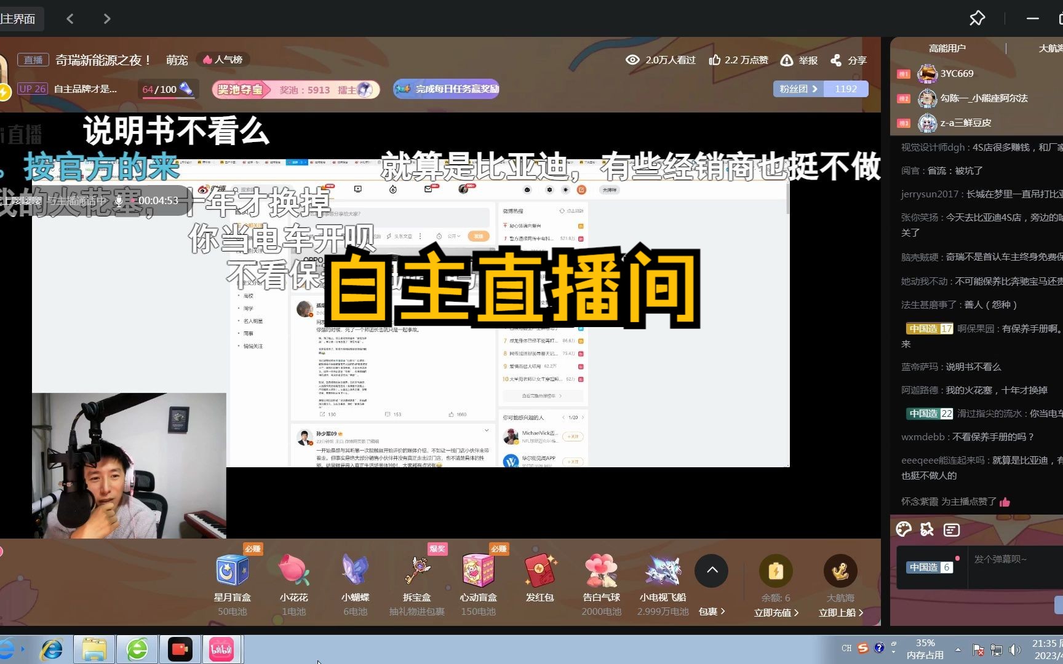Image resolution: width=1063 pixels, height=664 pixels.
Task: Click the microphone icon in the call indicator
Action: click(119, 200)
